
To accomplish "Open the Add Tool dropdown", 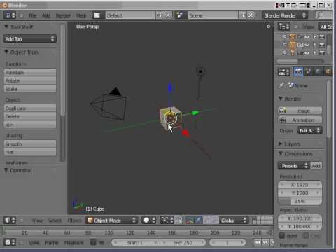I will coord(30,38).
